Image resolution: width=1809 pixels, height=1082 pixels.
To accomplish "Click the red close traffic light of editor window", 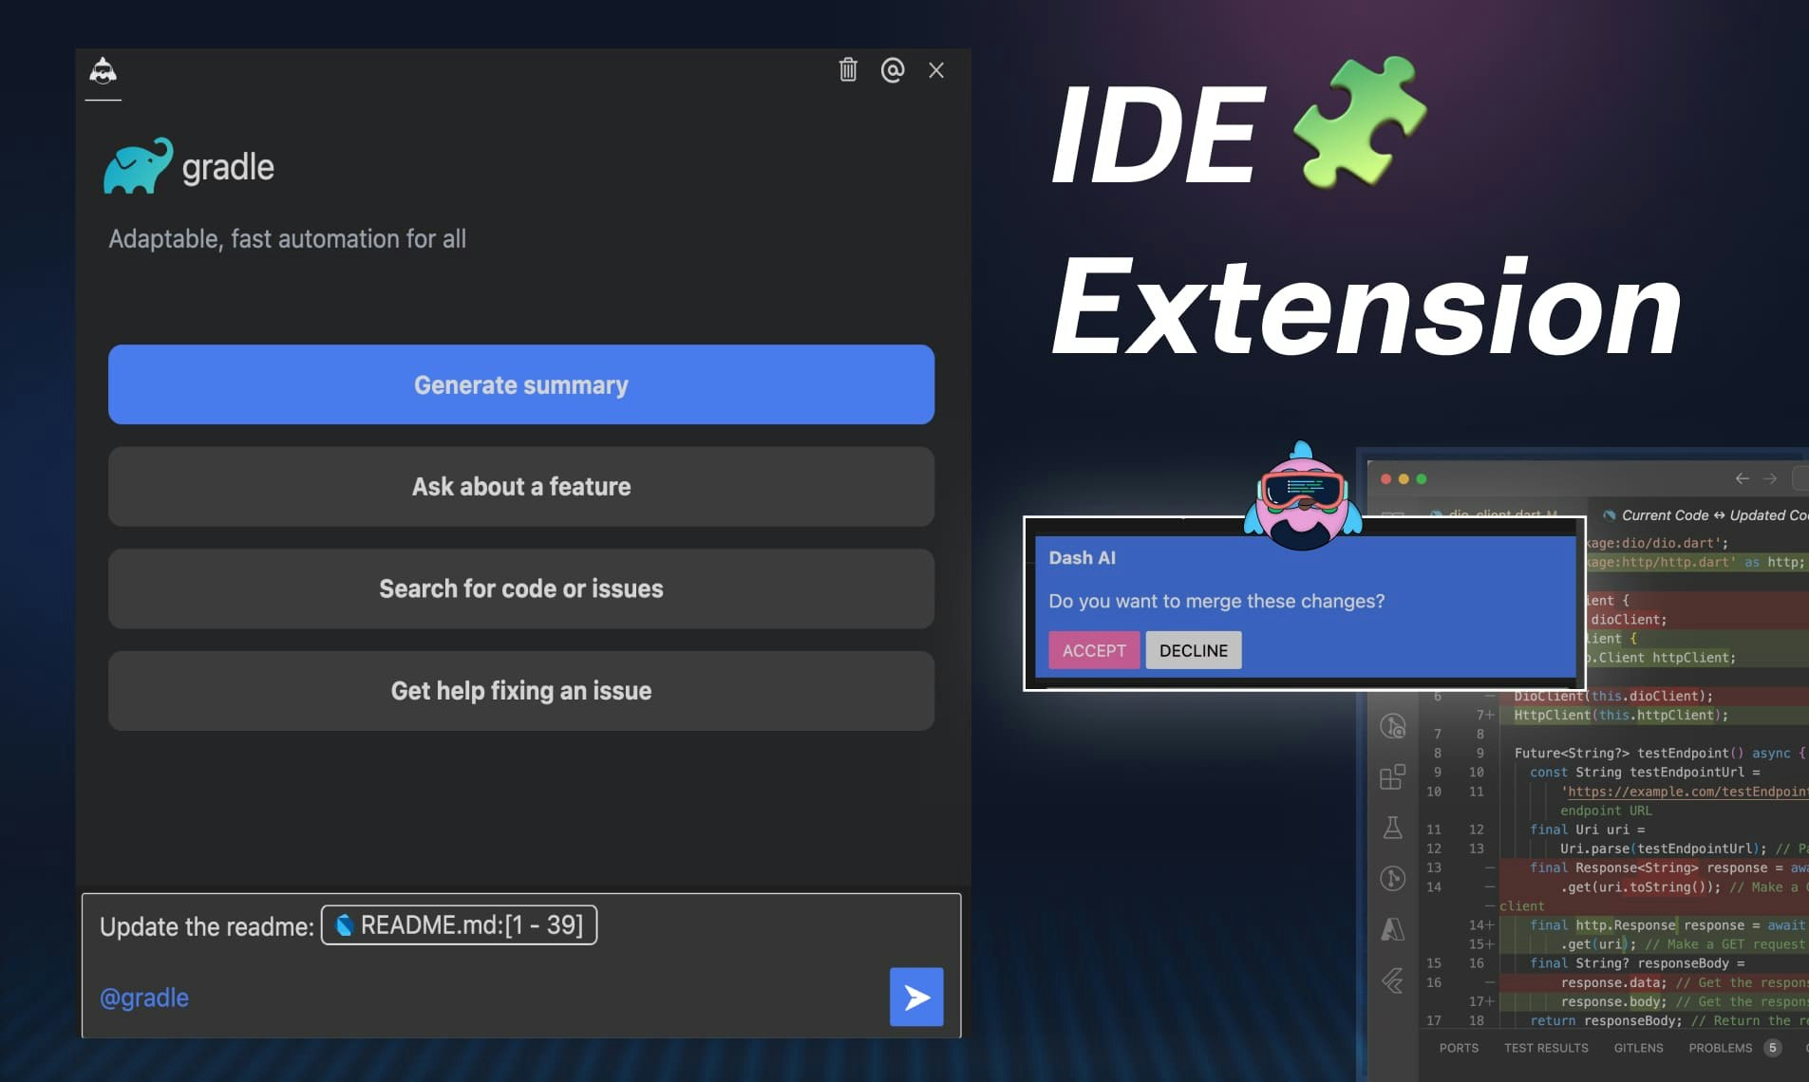I will 1385,479.
